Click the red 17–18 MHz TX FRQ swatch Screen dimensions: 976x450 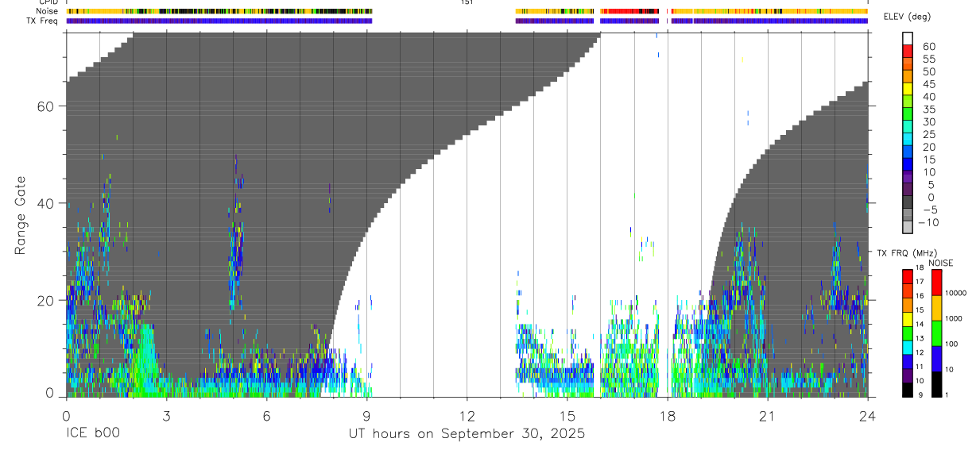pos(908,276)
